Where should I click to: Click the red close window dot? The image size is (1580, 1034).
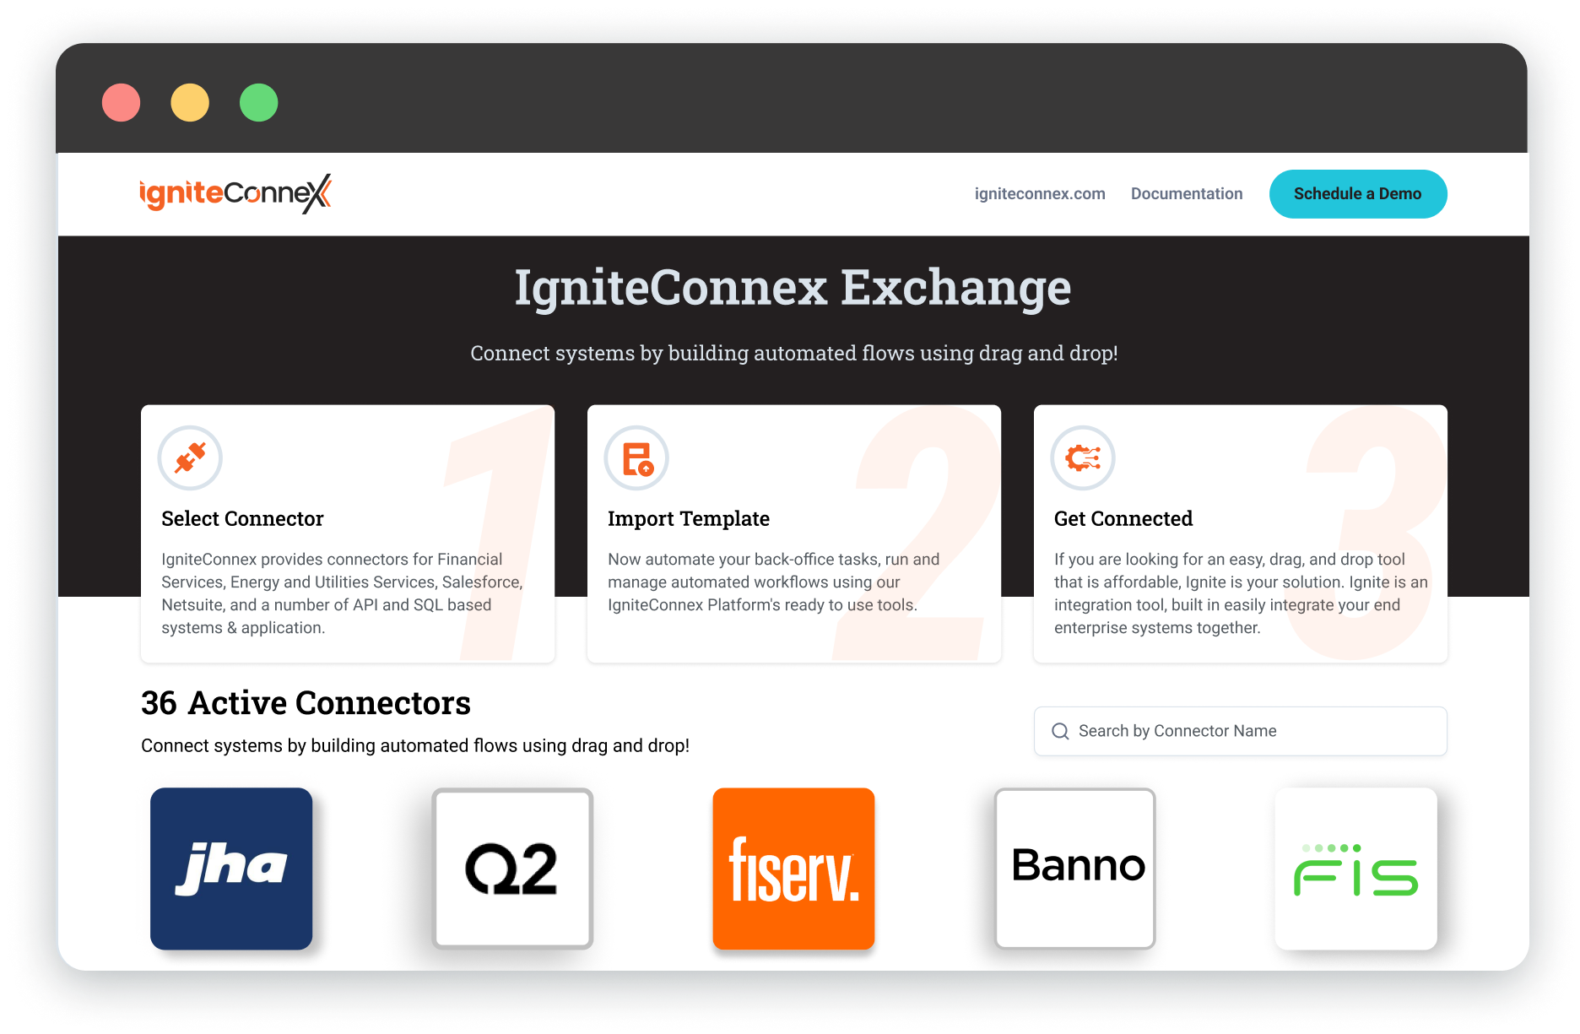point(121,103)
